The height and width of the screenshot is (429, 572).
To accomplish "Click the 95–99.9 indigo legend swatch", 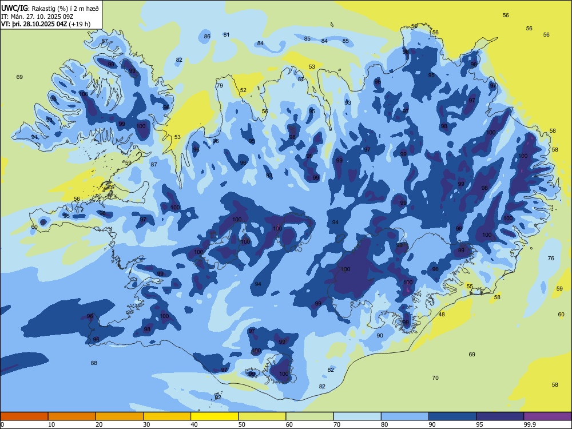I will tap(500, 416).
